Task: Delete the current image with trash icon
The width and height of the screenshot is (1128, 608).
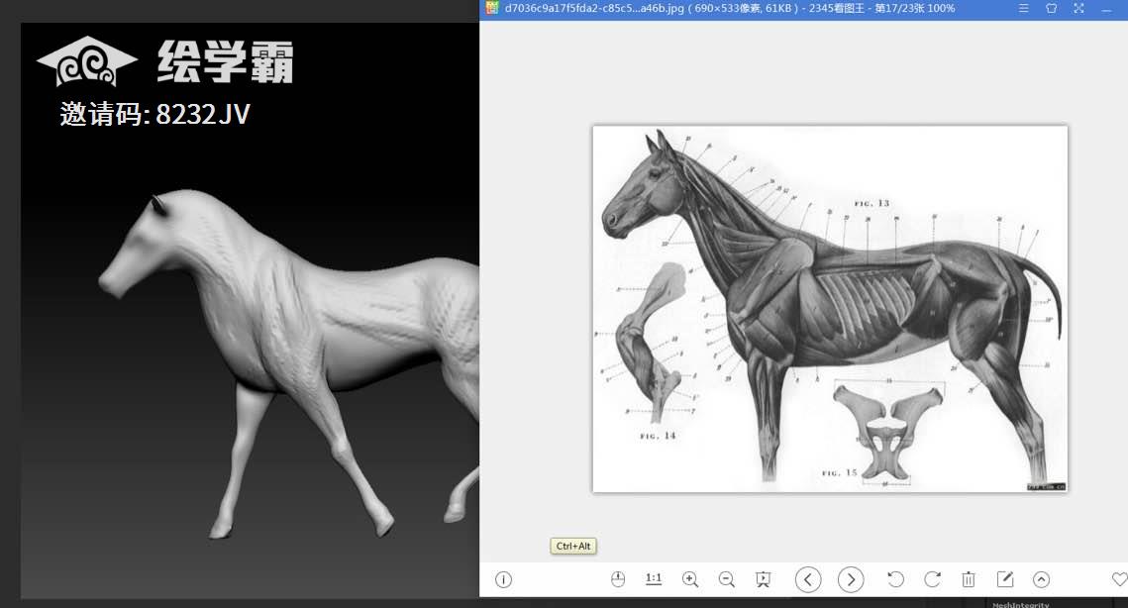Action: tap(969, 579)
